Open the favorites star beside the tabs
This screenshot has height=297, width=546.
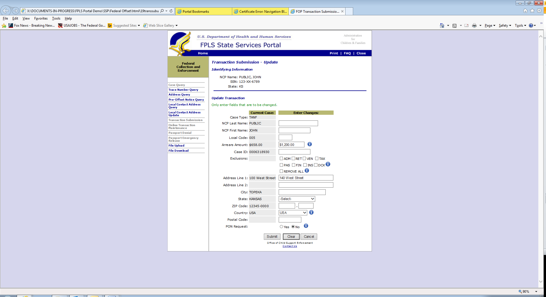pyautogui.click(x=532, y=11)
